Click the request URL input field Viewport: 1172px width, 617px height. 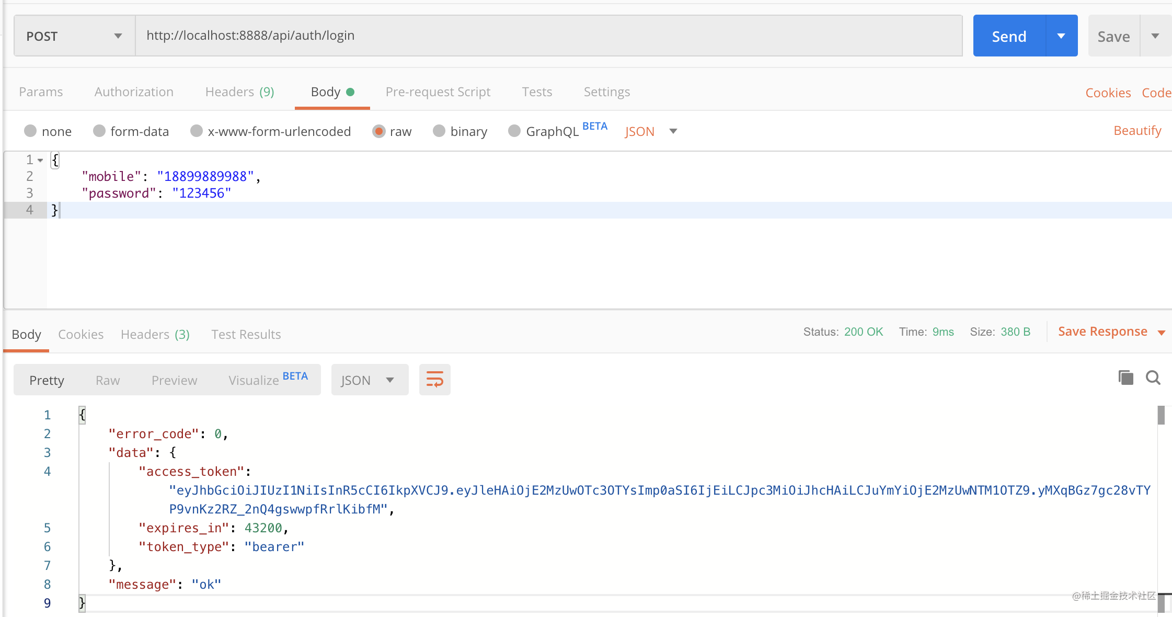point(549,36)
